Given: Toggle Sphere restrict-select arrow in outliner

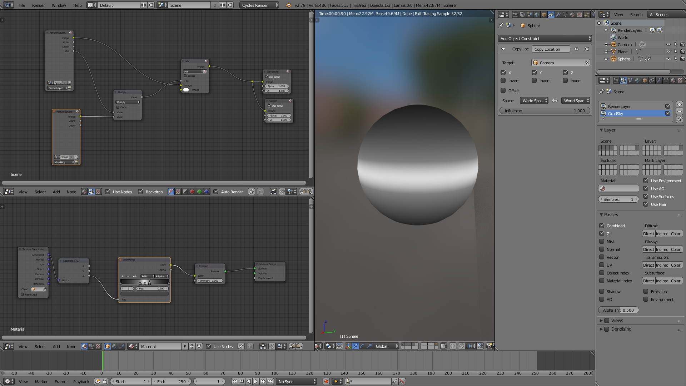Looking at the screenshot, I should [x=676, y=59].
